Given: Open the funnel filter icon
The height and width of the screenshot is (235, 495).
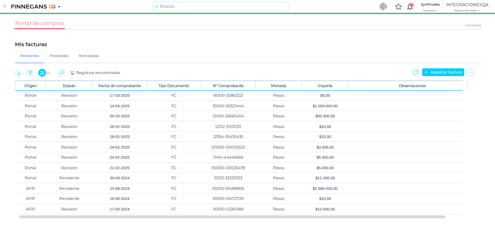Looking at the screenshot, I should (x=31, y=73).
